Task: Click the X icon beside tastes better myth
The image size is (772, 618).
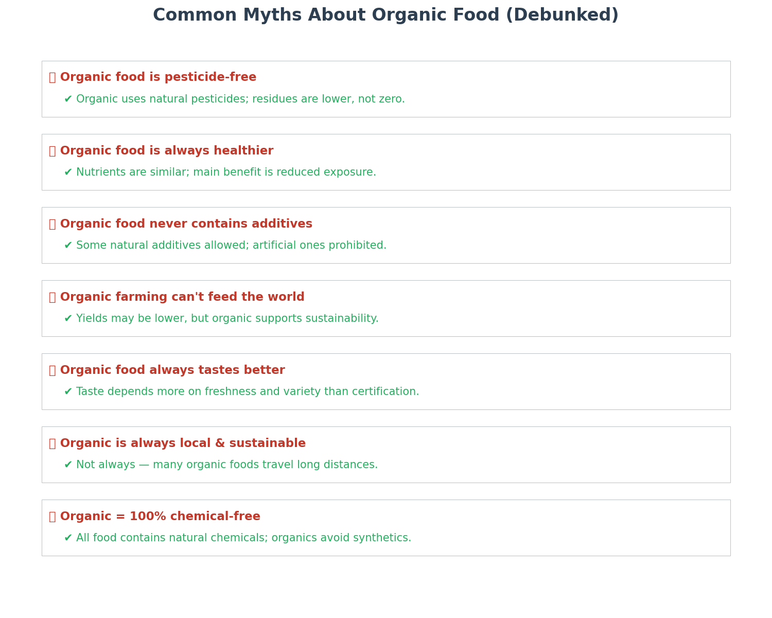Action: (x=52, y=370)
